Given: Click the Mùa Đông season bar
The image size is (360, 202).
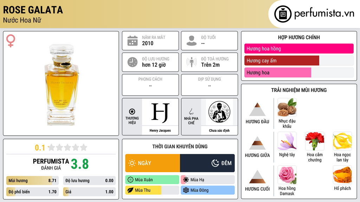Looking at the screenshot, I should 208,190.
